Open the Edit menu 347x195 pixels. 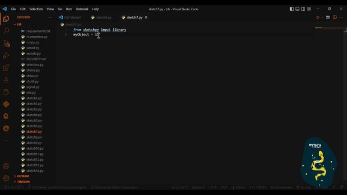pyautogui.click(x=23, y=9)
